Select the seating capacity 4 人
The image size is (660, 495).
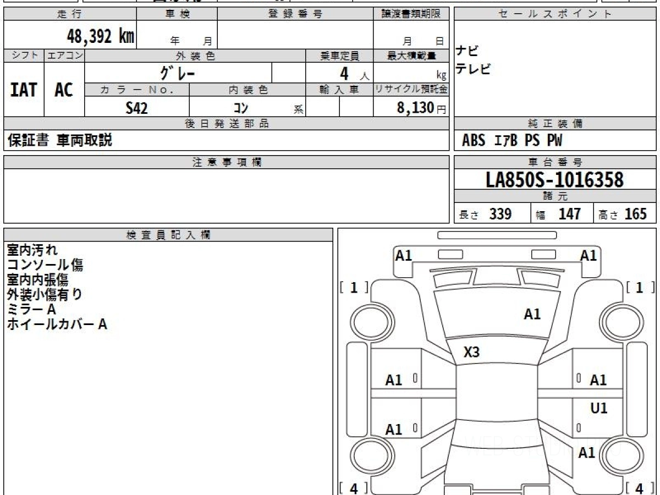coord(354,74)
